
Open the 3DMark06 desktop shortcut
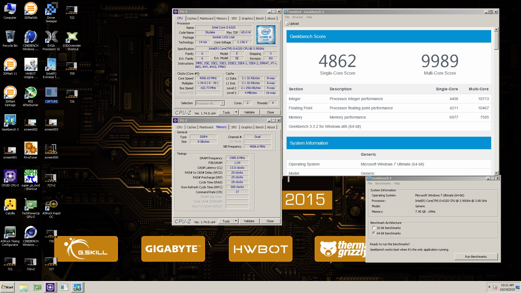coord(31,11)
